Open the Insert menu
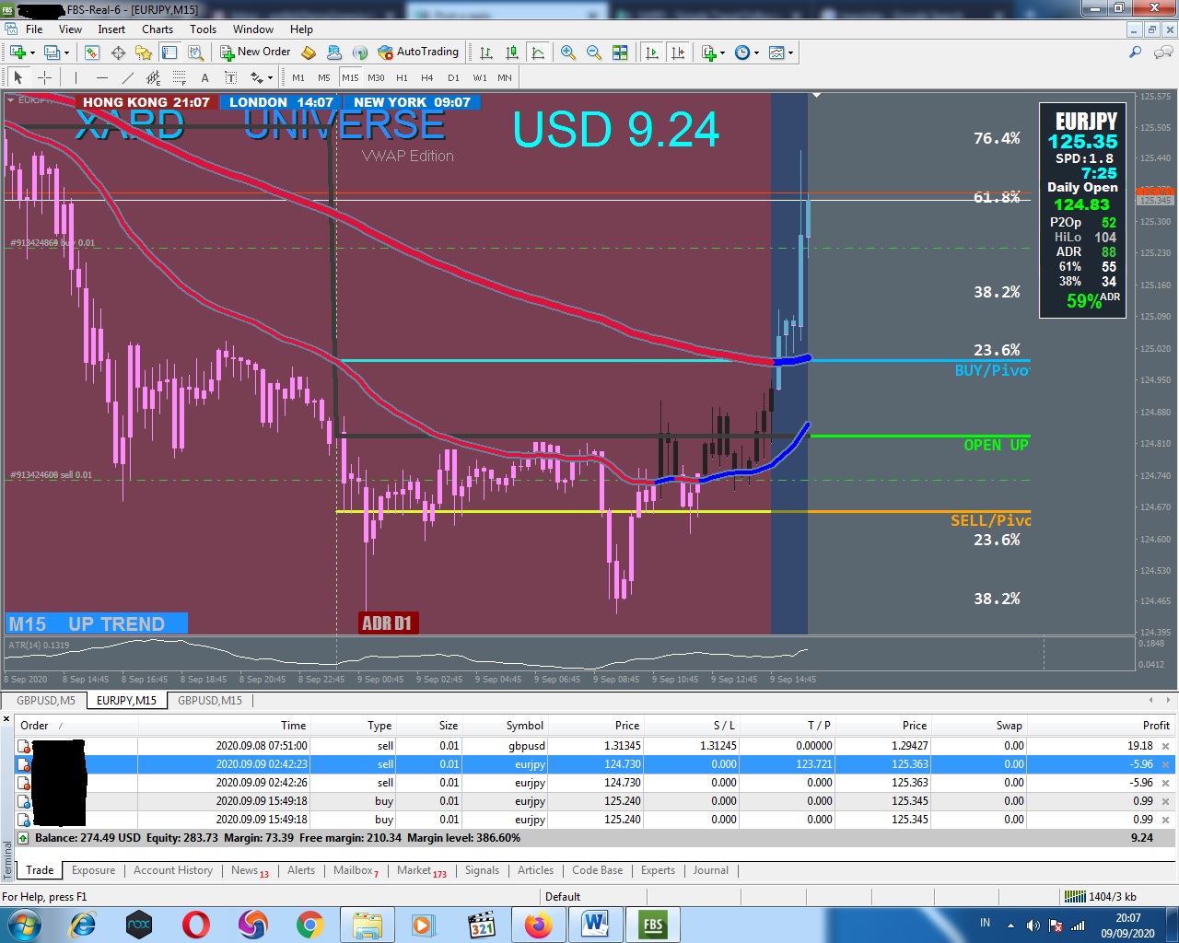The width and height of the screenshot is (1179, 943). (111, 29)
